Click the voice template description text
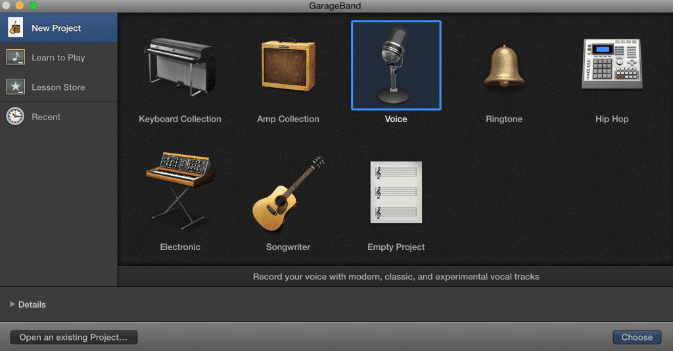The width and height of the screenshot is (673, 351). pyautogui.click(x=396, y=277)
